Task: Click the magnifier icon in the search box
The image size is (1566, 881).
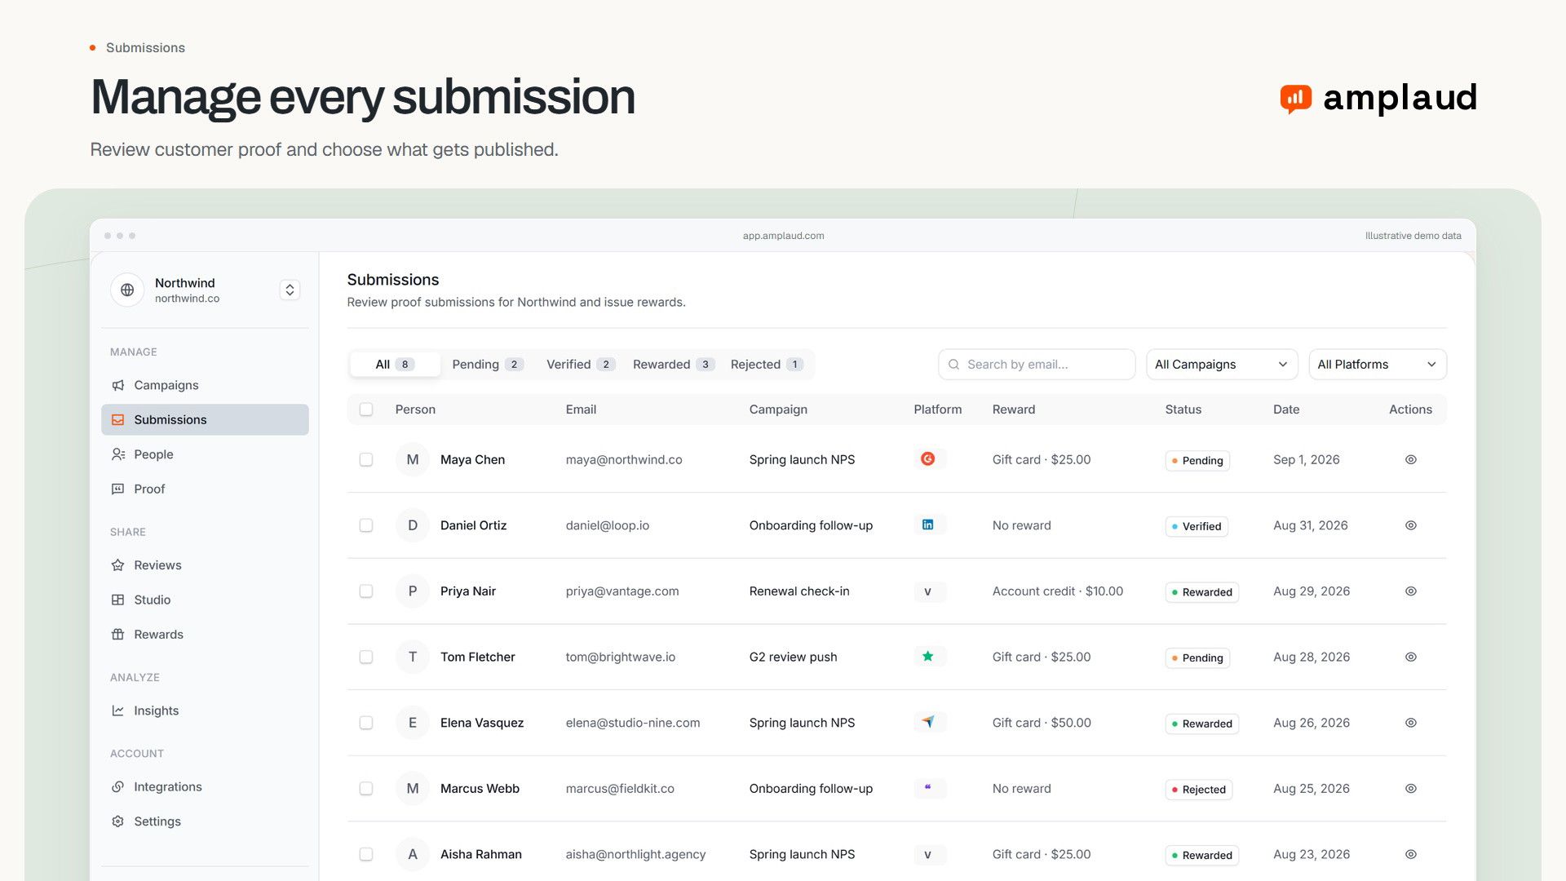Action: [x=953, y=365]
